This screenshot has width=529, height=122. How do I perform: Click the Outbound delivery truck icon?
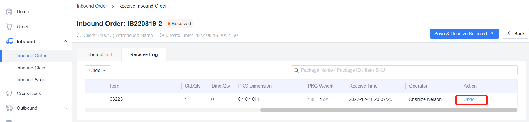coord(9,108)
